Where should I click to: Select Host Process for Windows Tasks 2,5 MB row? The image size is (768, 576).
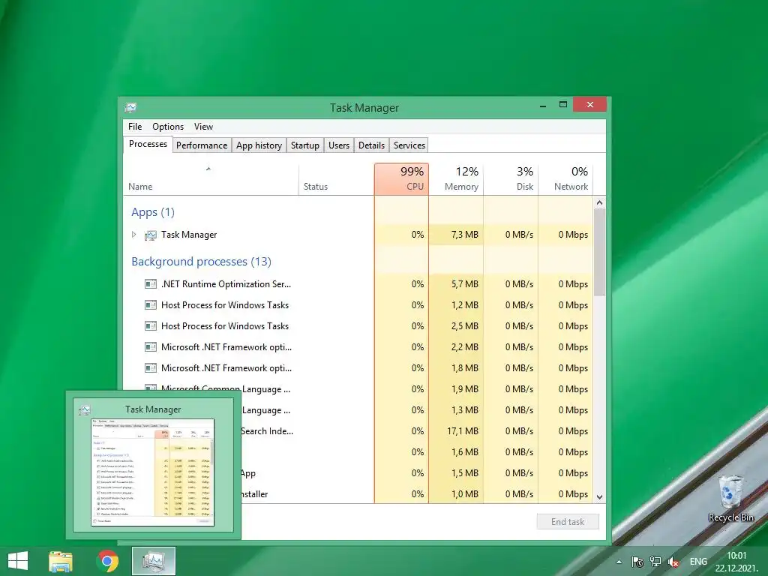pos(358,326)
